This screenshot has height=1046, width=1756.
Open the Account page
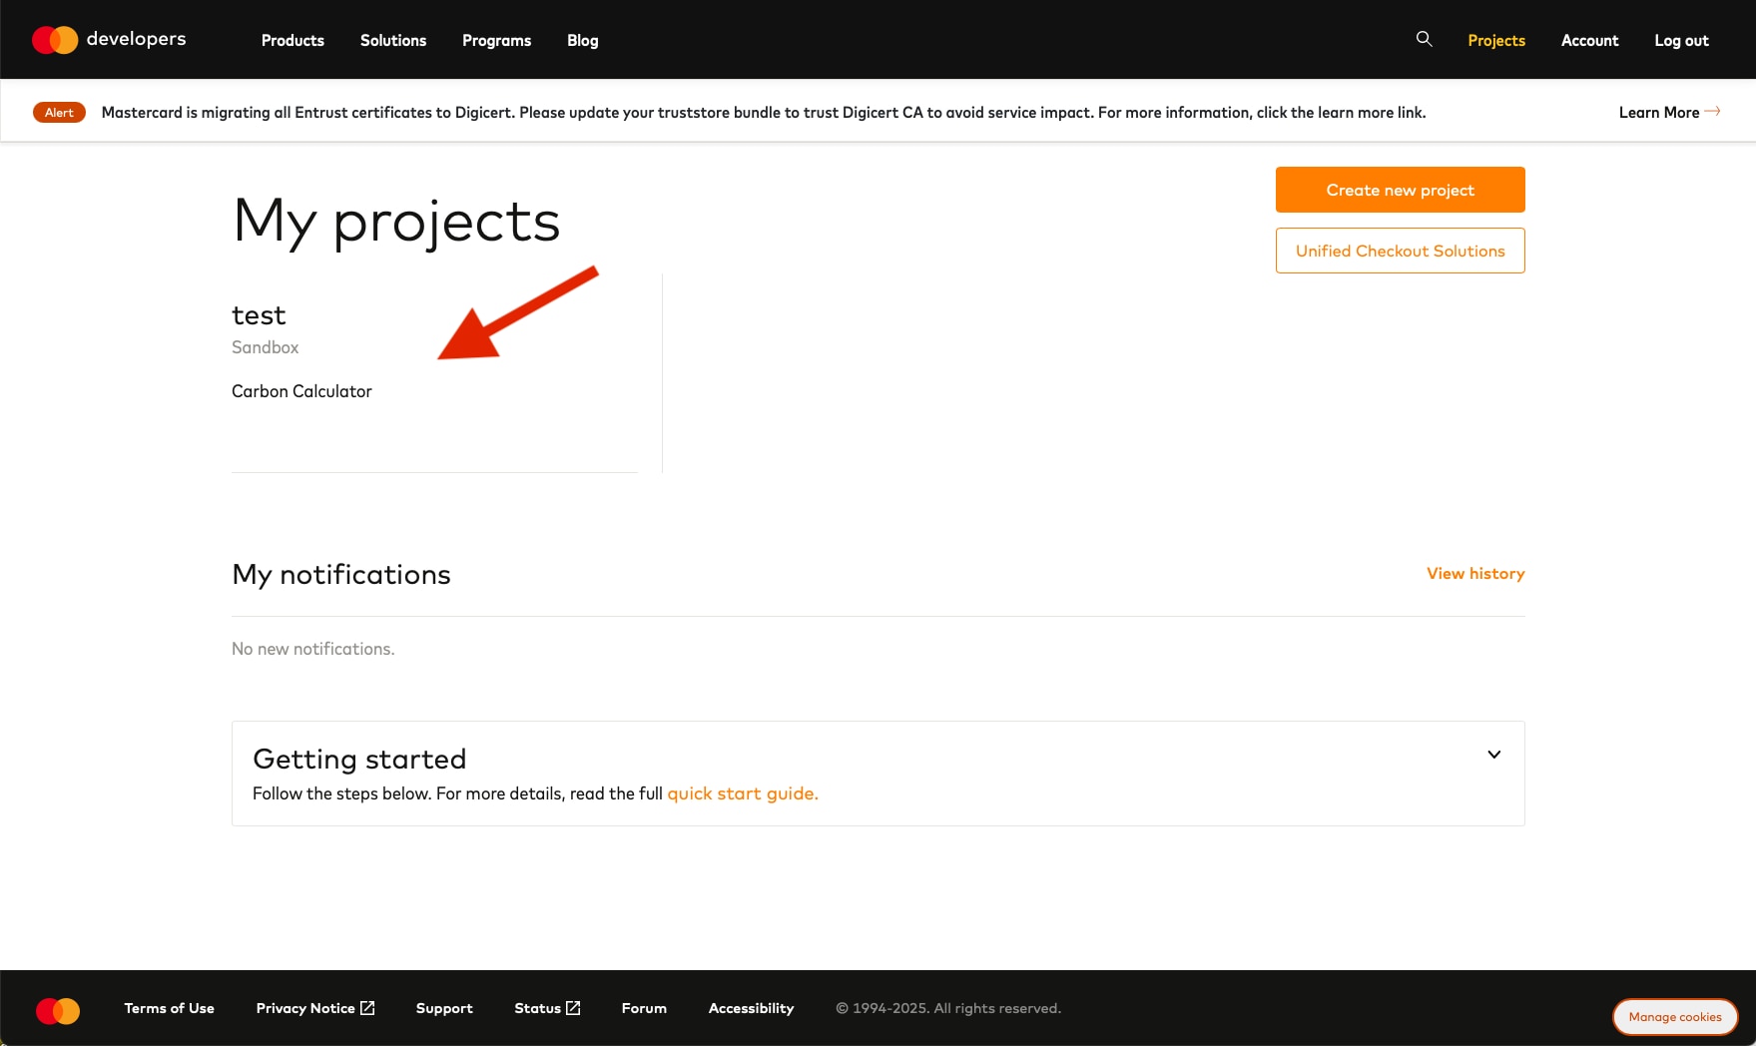click(x=1589, y=41)
